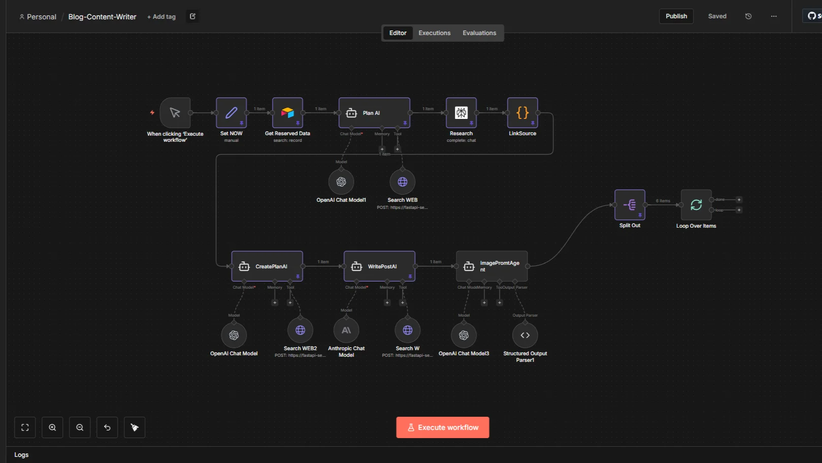Fit workflow to view button
Viewport: 822px width, 463px height.
coord(25,427)
